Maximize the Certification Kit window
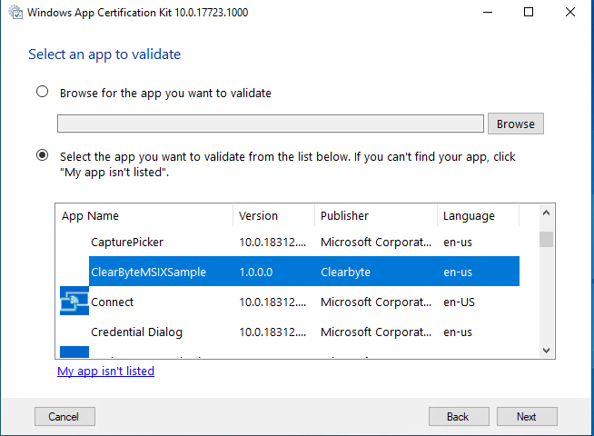The width and height of the screenshot is (594, 436). tap(529, 12)
